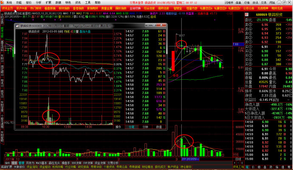Open 资金流向 in the bottom bar

click(x=32, y=167)
